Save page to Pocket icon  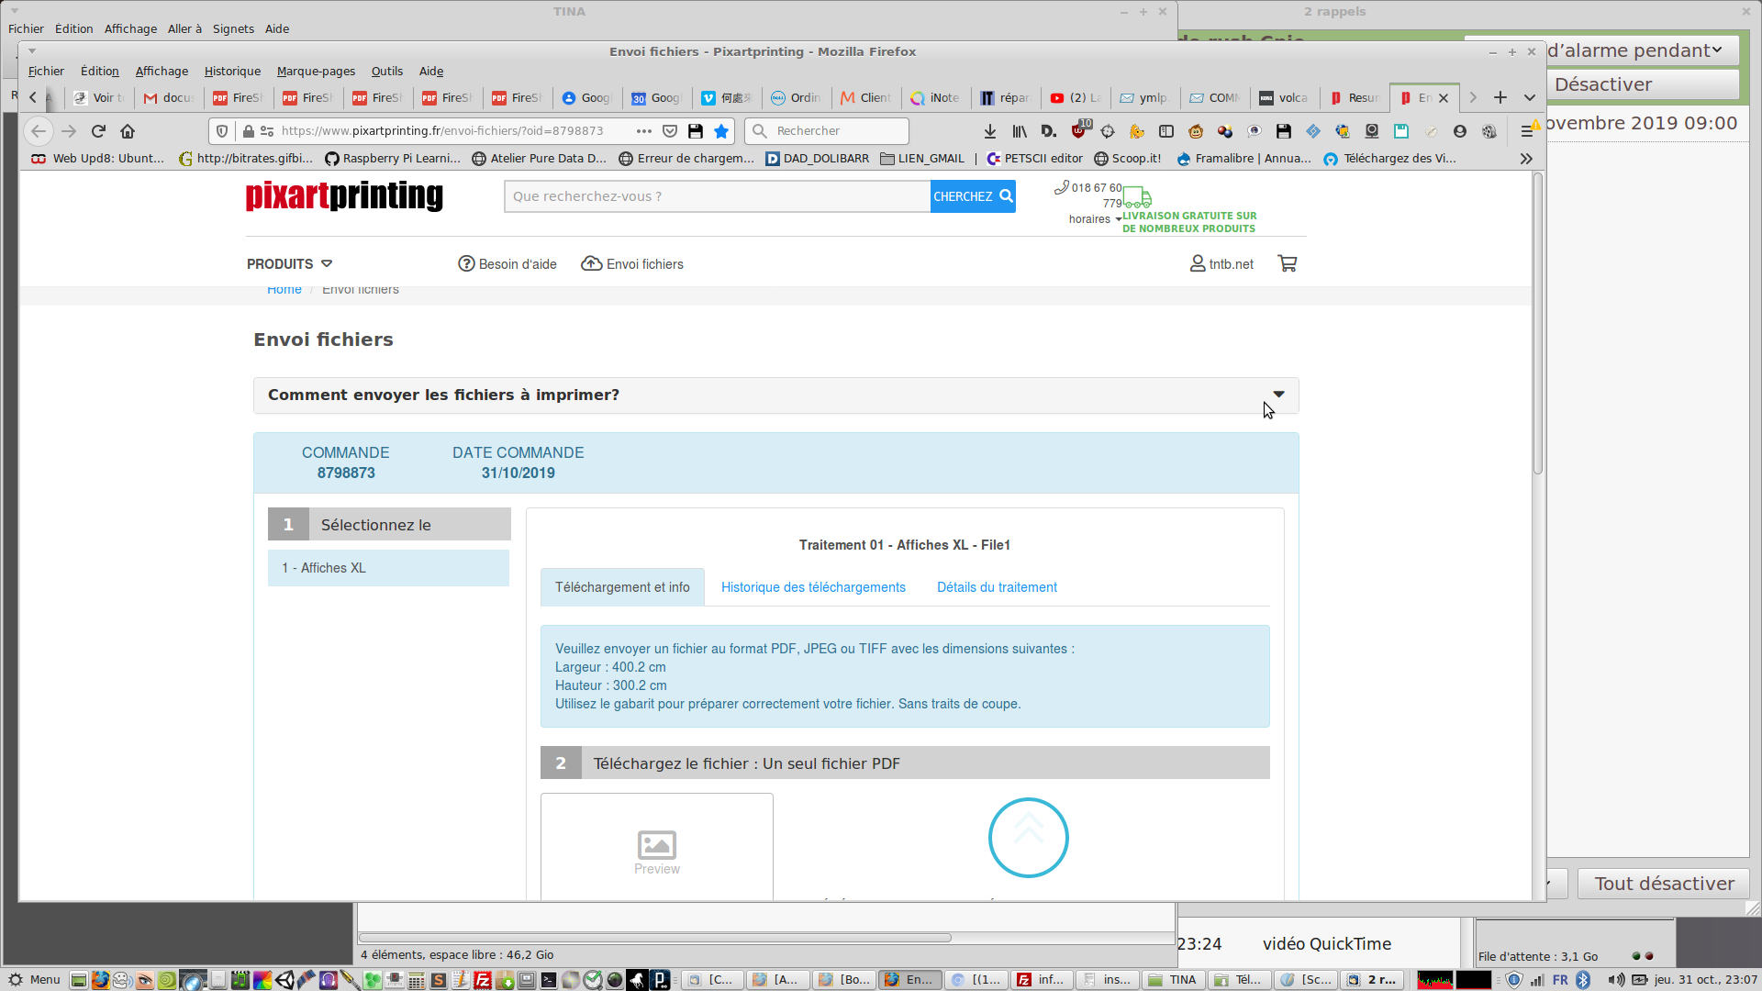pos(670,131)
